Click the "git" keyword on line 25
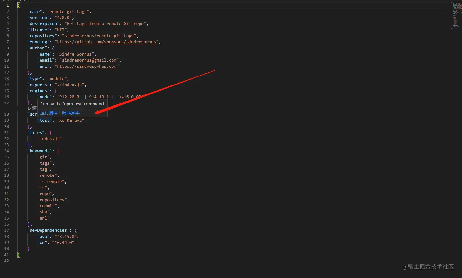462x278 pixels. (43, 157)
